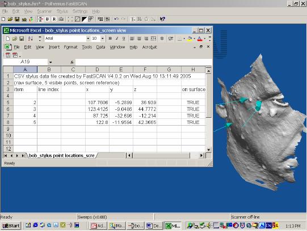307x231 pixels.
Task: Click Excel New workbook icon
Action: tap(8, 38)
